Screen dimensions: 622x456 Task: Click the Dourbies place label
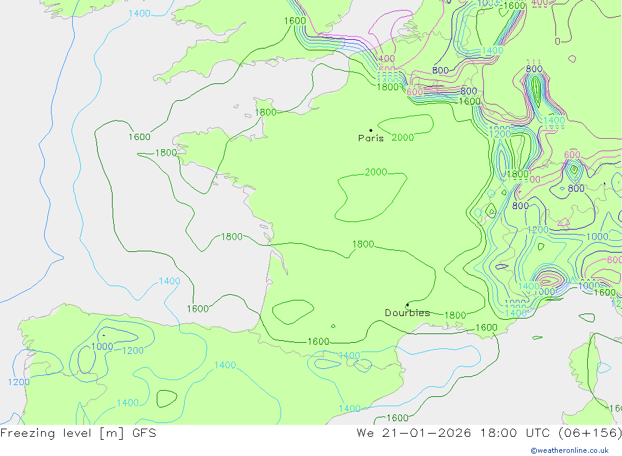(x=407, y=313)
